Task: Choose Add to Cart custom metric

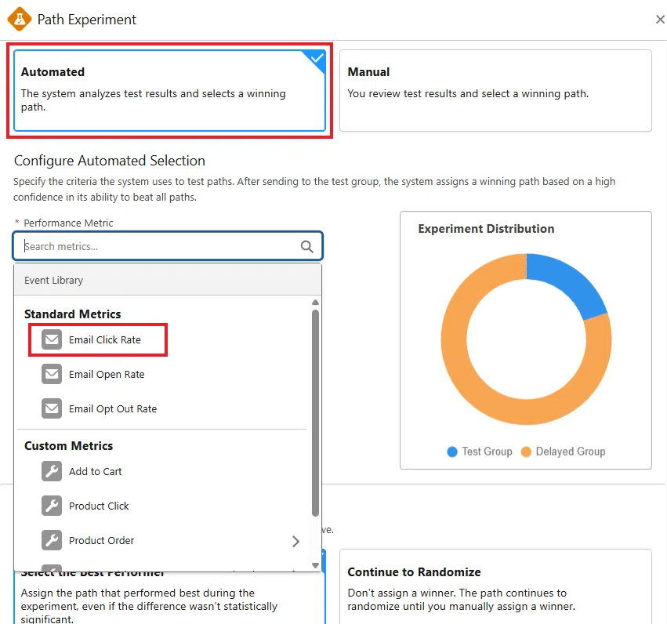Action: click(96, 471)
